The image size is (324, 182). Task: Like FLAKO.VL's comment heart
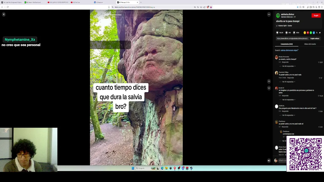click(319, 111)
